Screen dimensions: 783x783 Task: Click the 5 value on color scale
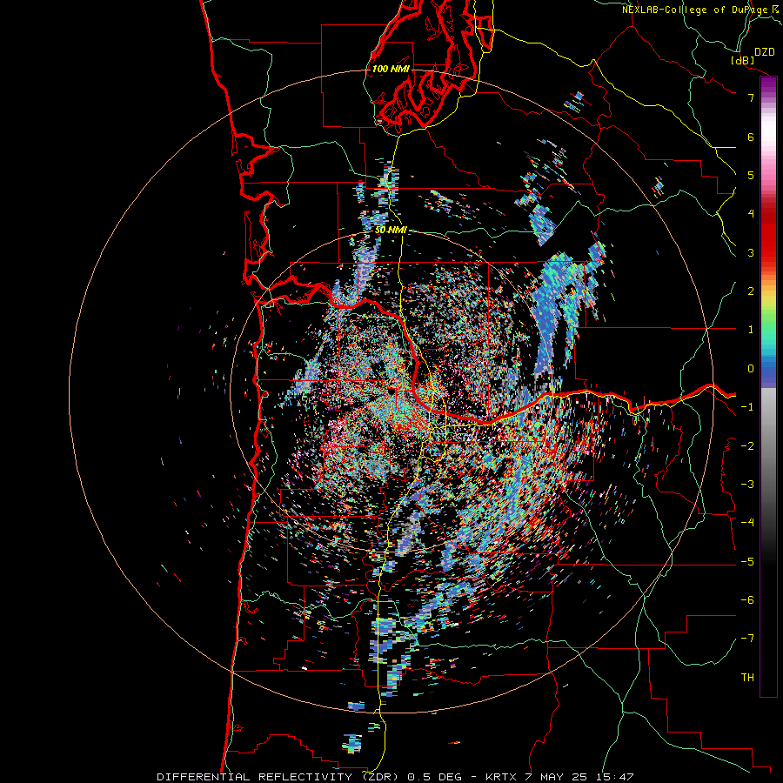[751, 175]
